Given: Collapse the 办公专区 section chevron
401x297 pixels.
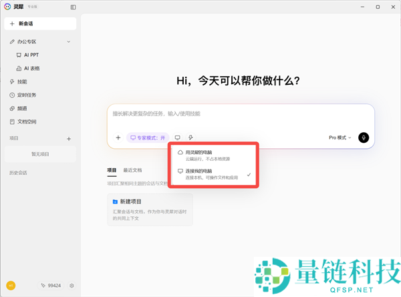Looking at the screenshot, I should pos(69,41).
